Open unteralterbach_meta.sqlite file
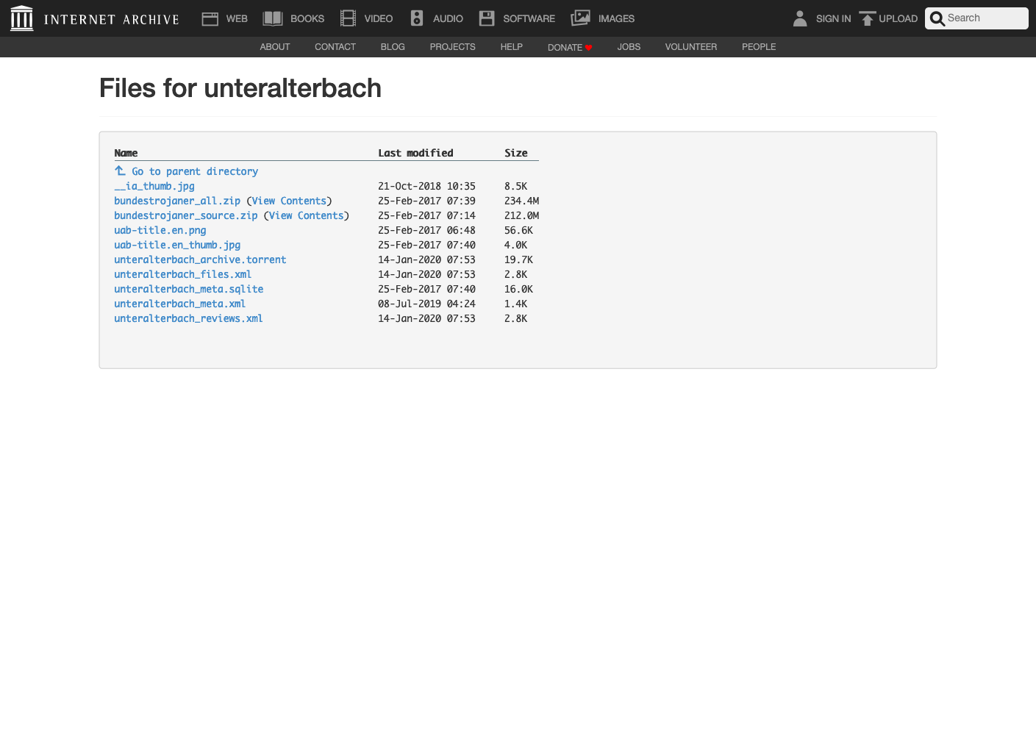 tap(189, 289)
